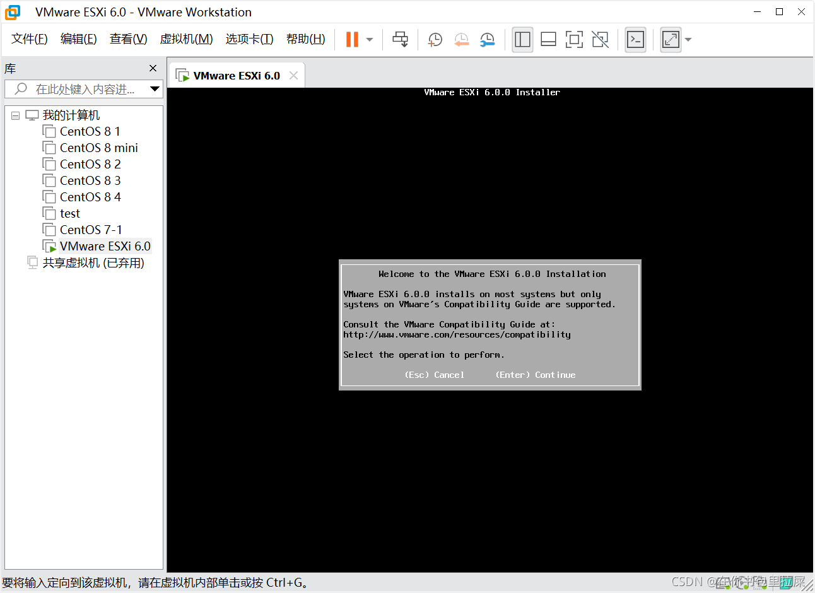
Task: Click (Enter) Continue in the installer
Action: pos(536,375)
